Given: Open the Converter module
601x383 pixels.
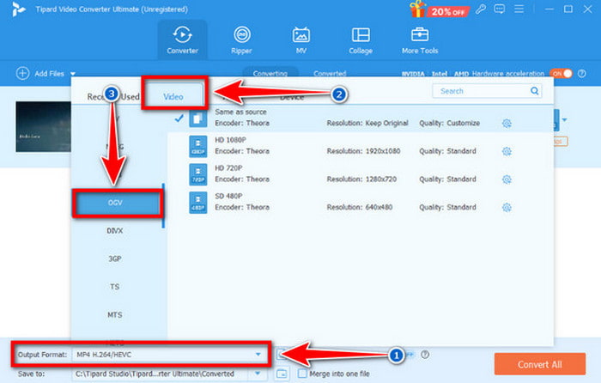Looking at the screenshot, I should point(182,40).
